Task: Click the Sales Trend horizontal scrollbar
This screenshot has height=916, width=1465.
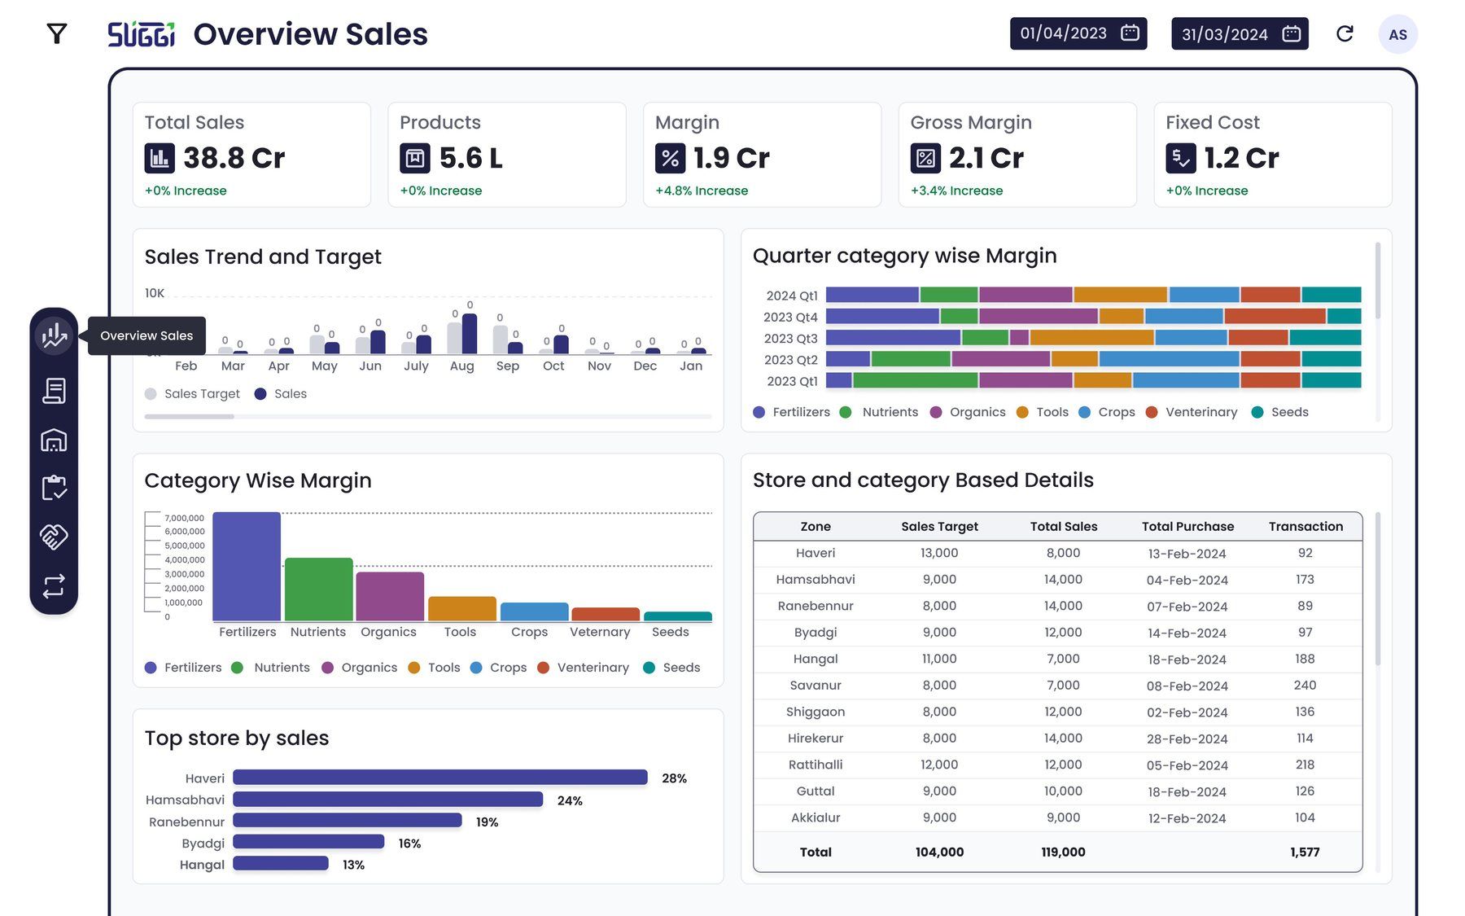Action: click(189, 417)
